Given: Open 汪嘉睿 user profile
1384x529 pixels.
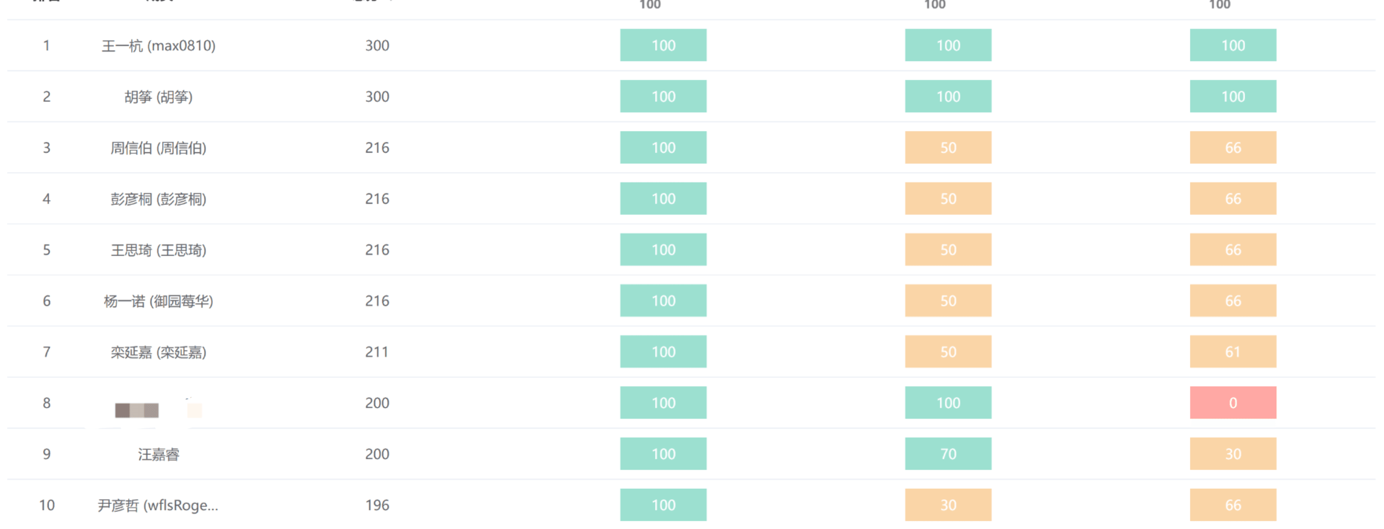Looking at the screenshot, I should [159, 454].
